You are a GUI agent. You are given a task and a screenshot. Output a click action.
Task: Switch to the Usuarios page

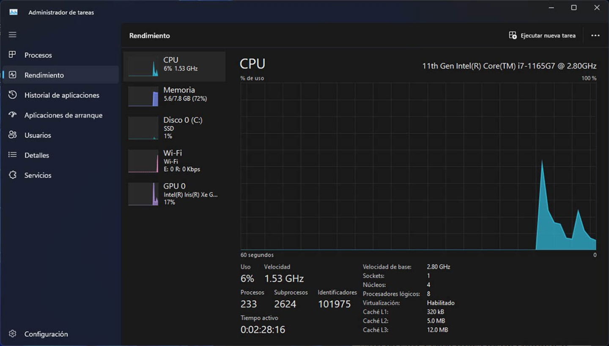pyautogui.click(x=60, y=135)
